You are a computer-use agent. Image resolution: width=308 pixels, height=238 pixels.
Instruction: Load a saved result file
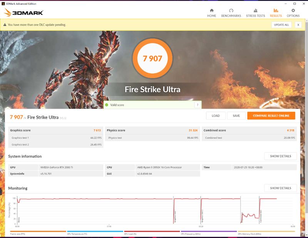coord(216,116)
